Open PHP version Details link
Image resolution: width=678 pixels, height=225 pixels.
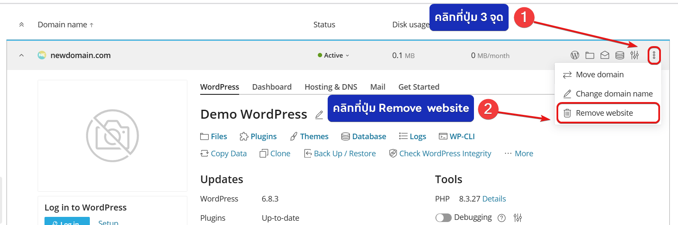pyautogui.click(x=494, y=199)
